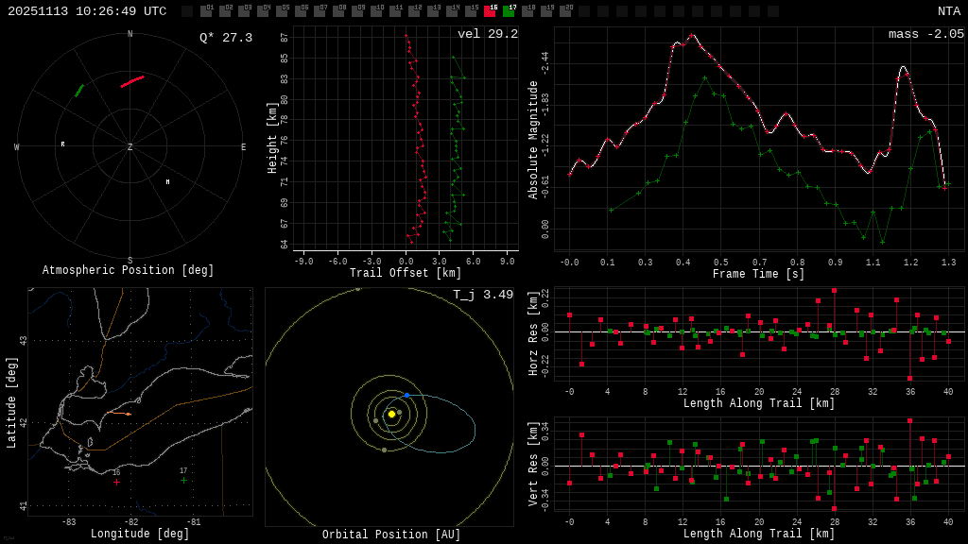
Task: Click the blue Earth dot on orbit
Action: (406, 396)
